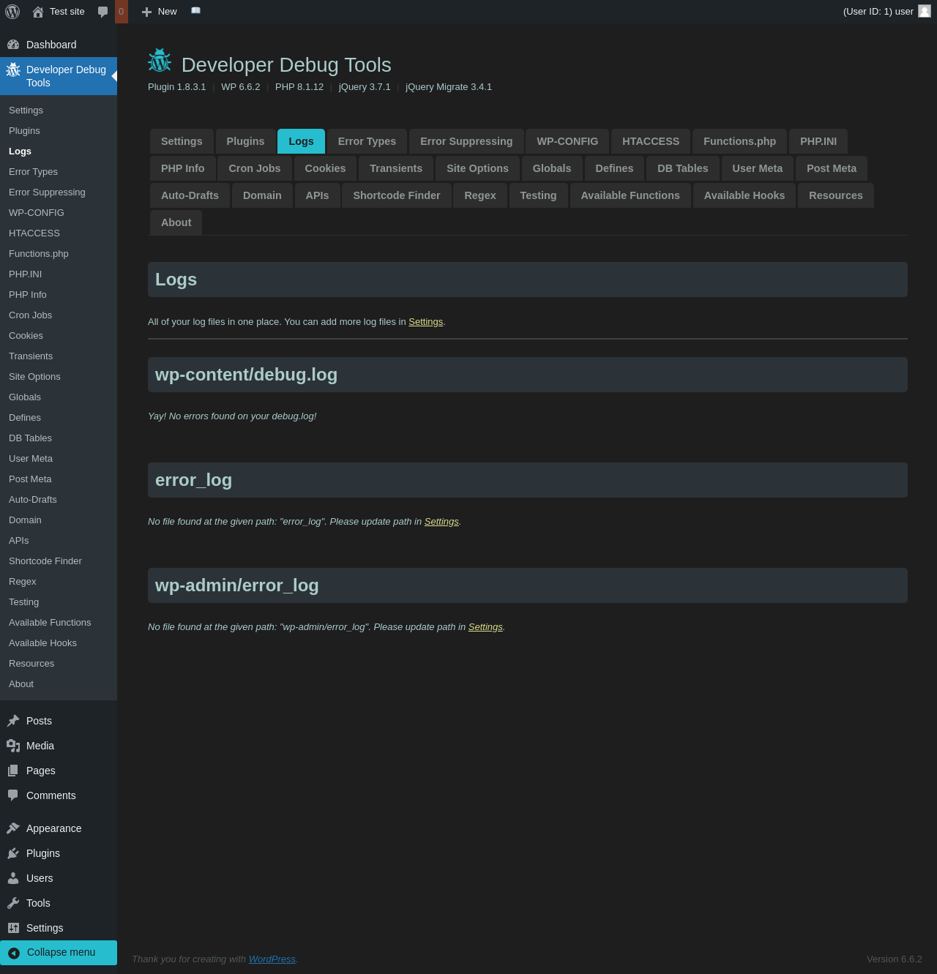This screenshot has width=937, height=974.
Task: Click the WordPress logo in admin bar
Action: [x=12, y=12]
